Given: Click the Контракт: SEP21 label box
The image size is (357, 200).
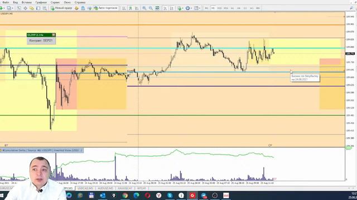Looking at the screenshot, I should tap(41, 41).
